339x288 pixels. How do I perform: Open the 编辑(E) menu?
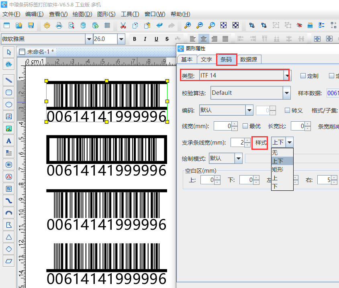click(35, 14)
